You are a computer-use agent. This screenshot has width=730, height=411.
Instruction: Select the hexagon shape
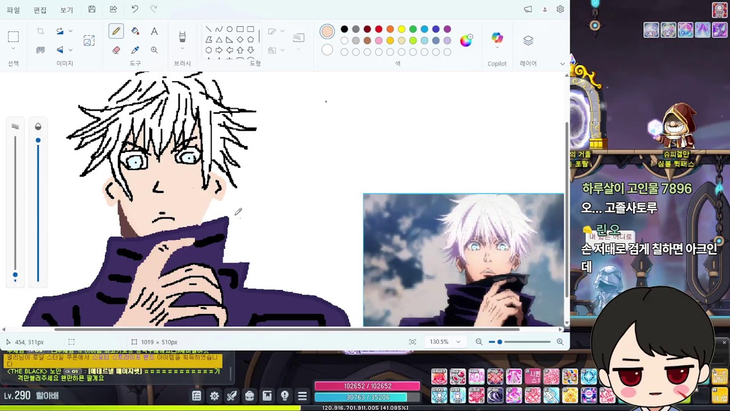click(209, 50)
